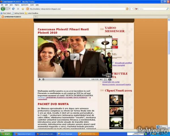
Task: Open the Tools menu
Action: [32, 5]
